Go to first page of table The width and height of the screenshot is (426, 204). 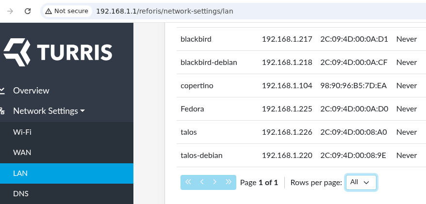pos(188,182)
